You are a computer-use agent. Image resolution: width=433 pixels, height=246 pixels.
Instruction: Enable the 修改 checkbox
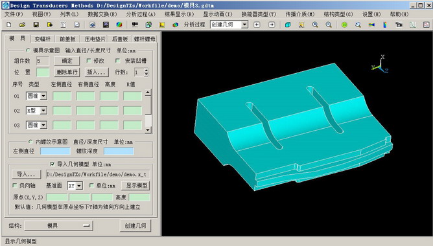tap(89, 60)
